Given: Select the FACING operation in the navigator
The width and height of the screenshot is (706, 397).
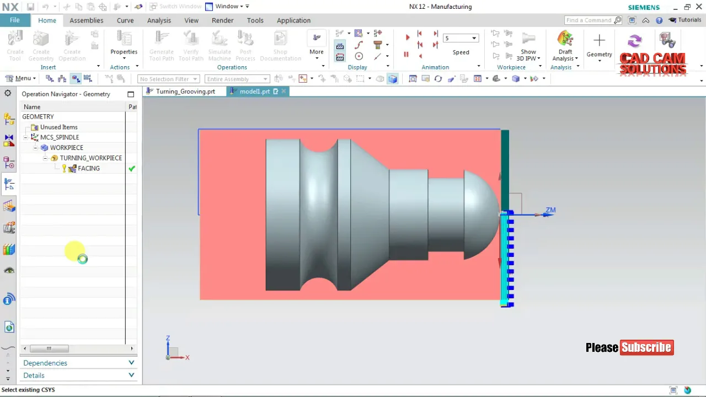Looking at the screenshot, I should tap(89, 168).
